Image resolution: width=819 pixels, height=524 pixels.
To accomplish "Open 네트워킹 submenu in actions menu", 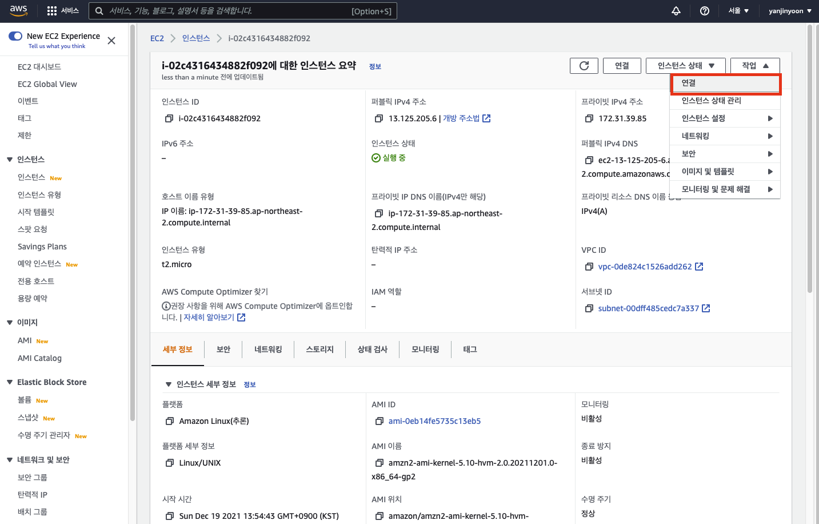I will 725,136.
